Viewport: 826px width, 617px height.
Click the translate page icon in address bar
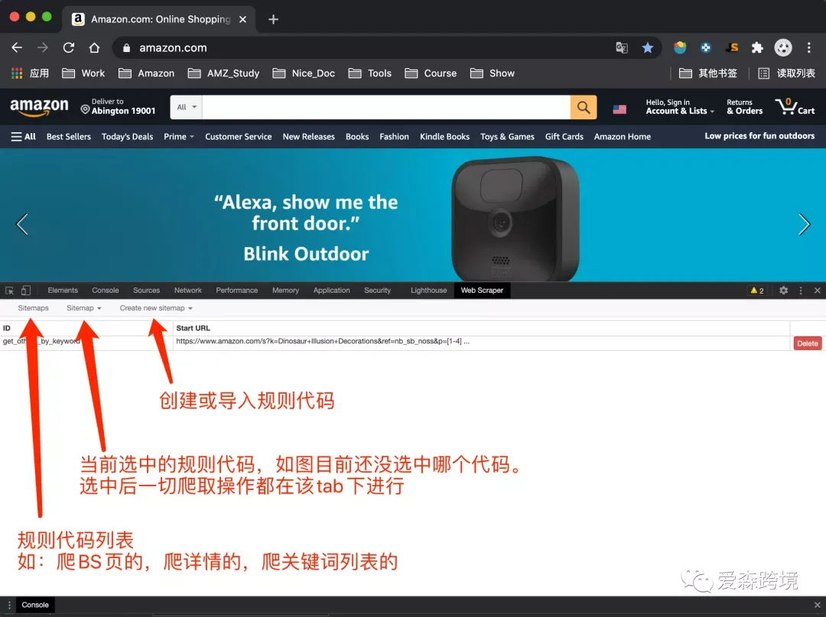tap(622, 48)
